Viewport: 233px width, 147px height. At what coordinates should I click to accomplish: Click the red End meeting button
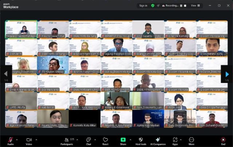223,140
